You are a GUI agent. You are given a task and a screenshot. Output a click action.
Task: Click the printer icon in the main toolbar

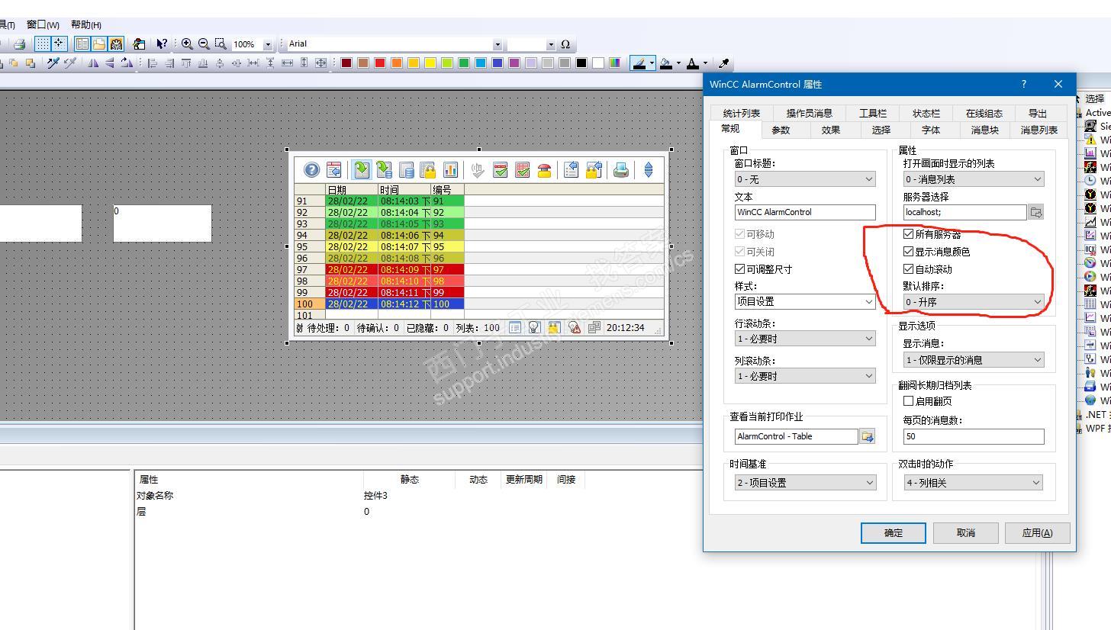[x=20, y=44]
